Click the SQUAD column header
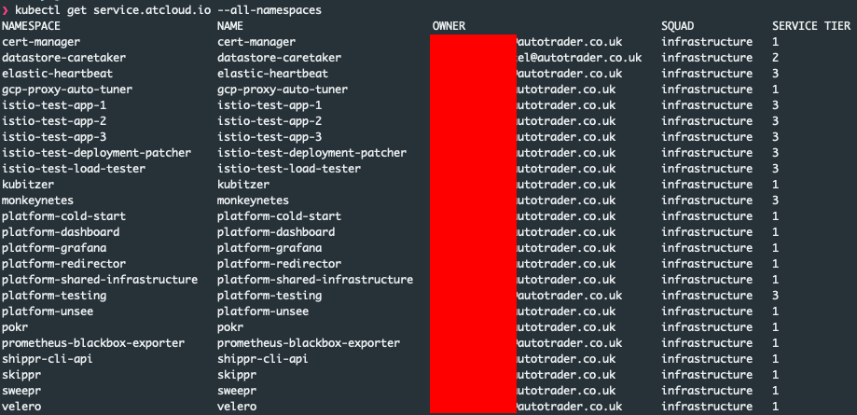This screenshot has width=857, height=415. (678, 26)
